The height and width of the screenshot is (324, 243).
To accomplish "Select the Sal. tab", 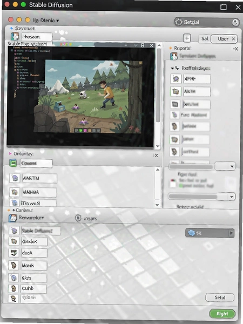I will click(205, 39).
